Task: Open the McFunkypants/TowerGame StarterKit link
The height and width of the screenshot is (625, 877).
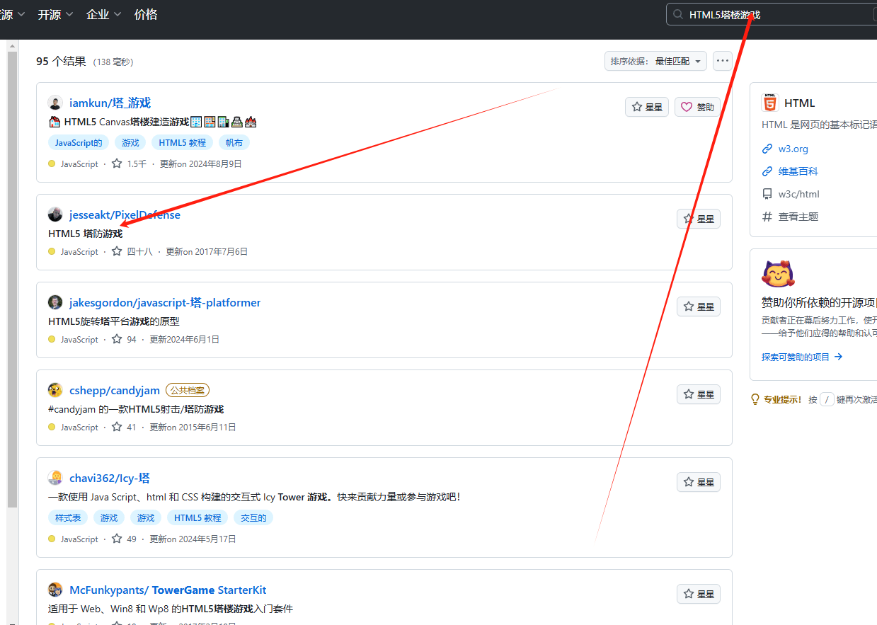Action: point(168,590)
